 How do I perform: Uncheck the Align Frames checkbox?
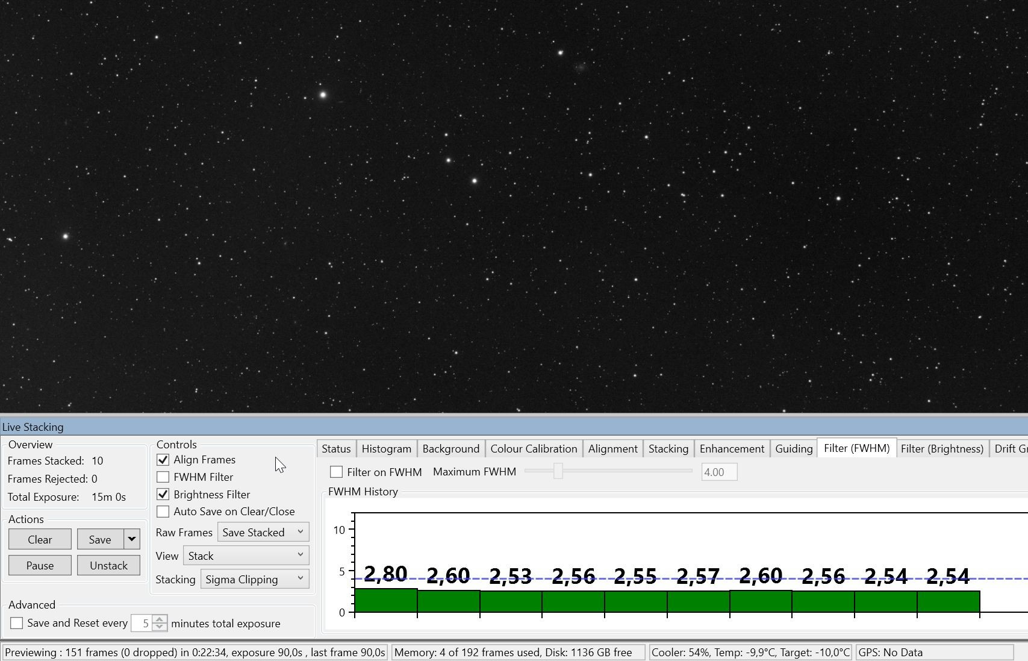tap(163, 460)
